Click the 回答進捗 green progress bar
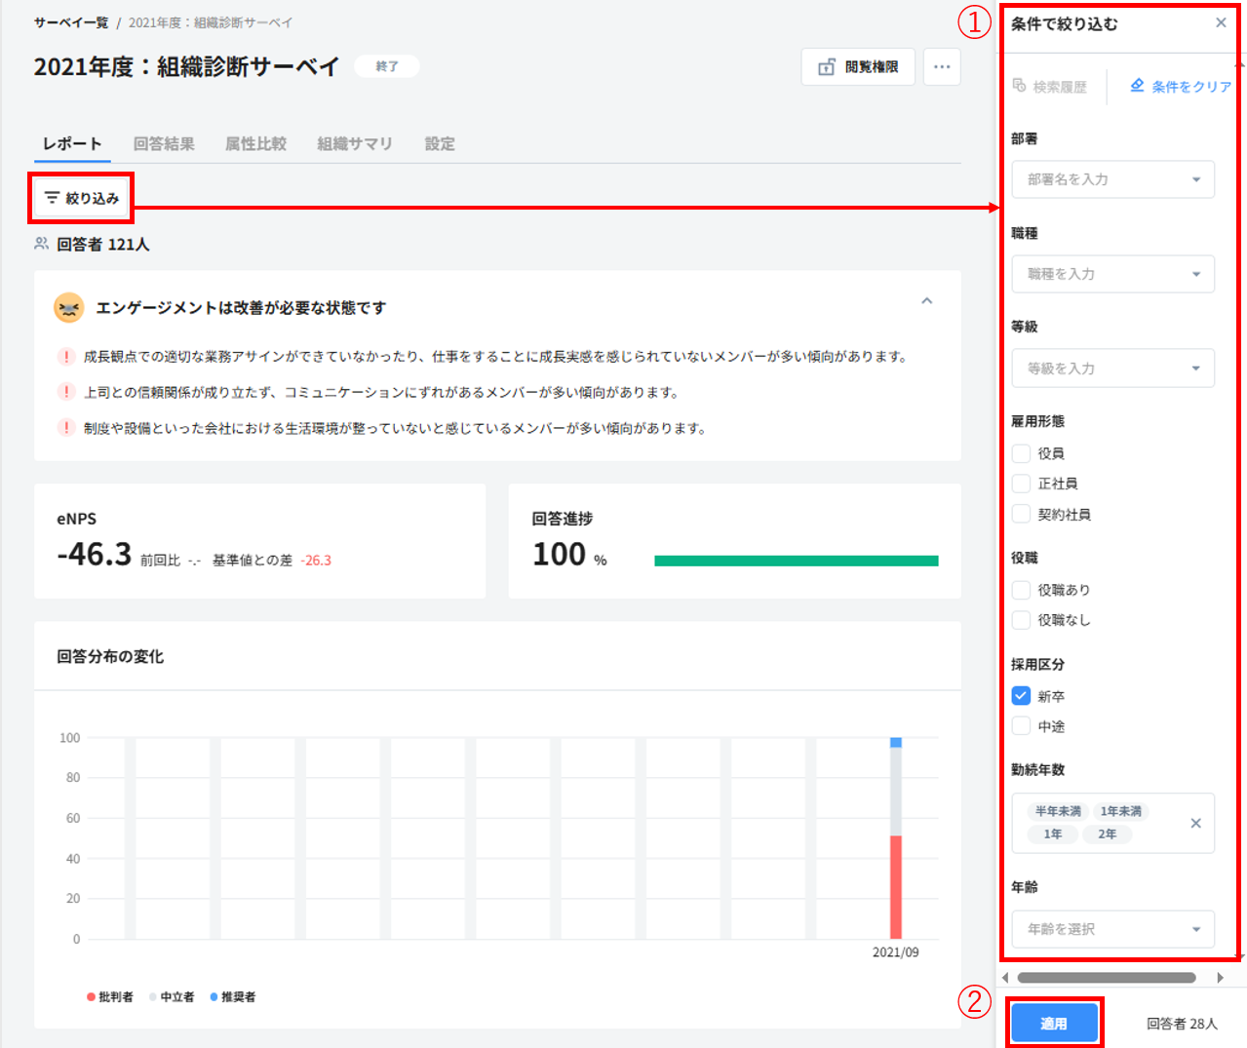Image resolution: width=1247 pixels, height=1048 pixels. click(x=796, y=561)
